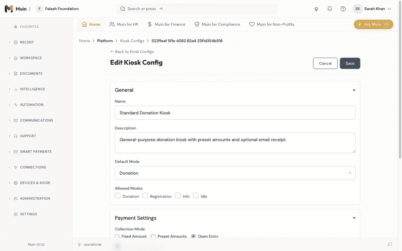Click the Devices & Kiosk chip icon
Screen dimensions: 402x251
click(x=15, y=183)
